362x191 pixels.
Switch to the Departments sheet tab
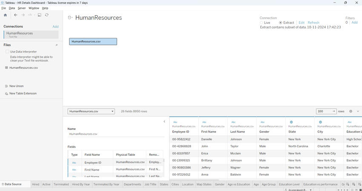[132, 185]
